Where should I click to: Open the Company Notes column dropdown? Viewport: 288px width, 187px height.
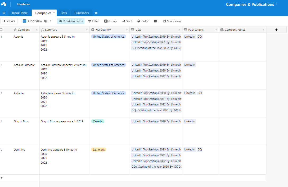pyautogui.click(x=263, y=30)
